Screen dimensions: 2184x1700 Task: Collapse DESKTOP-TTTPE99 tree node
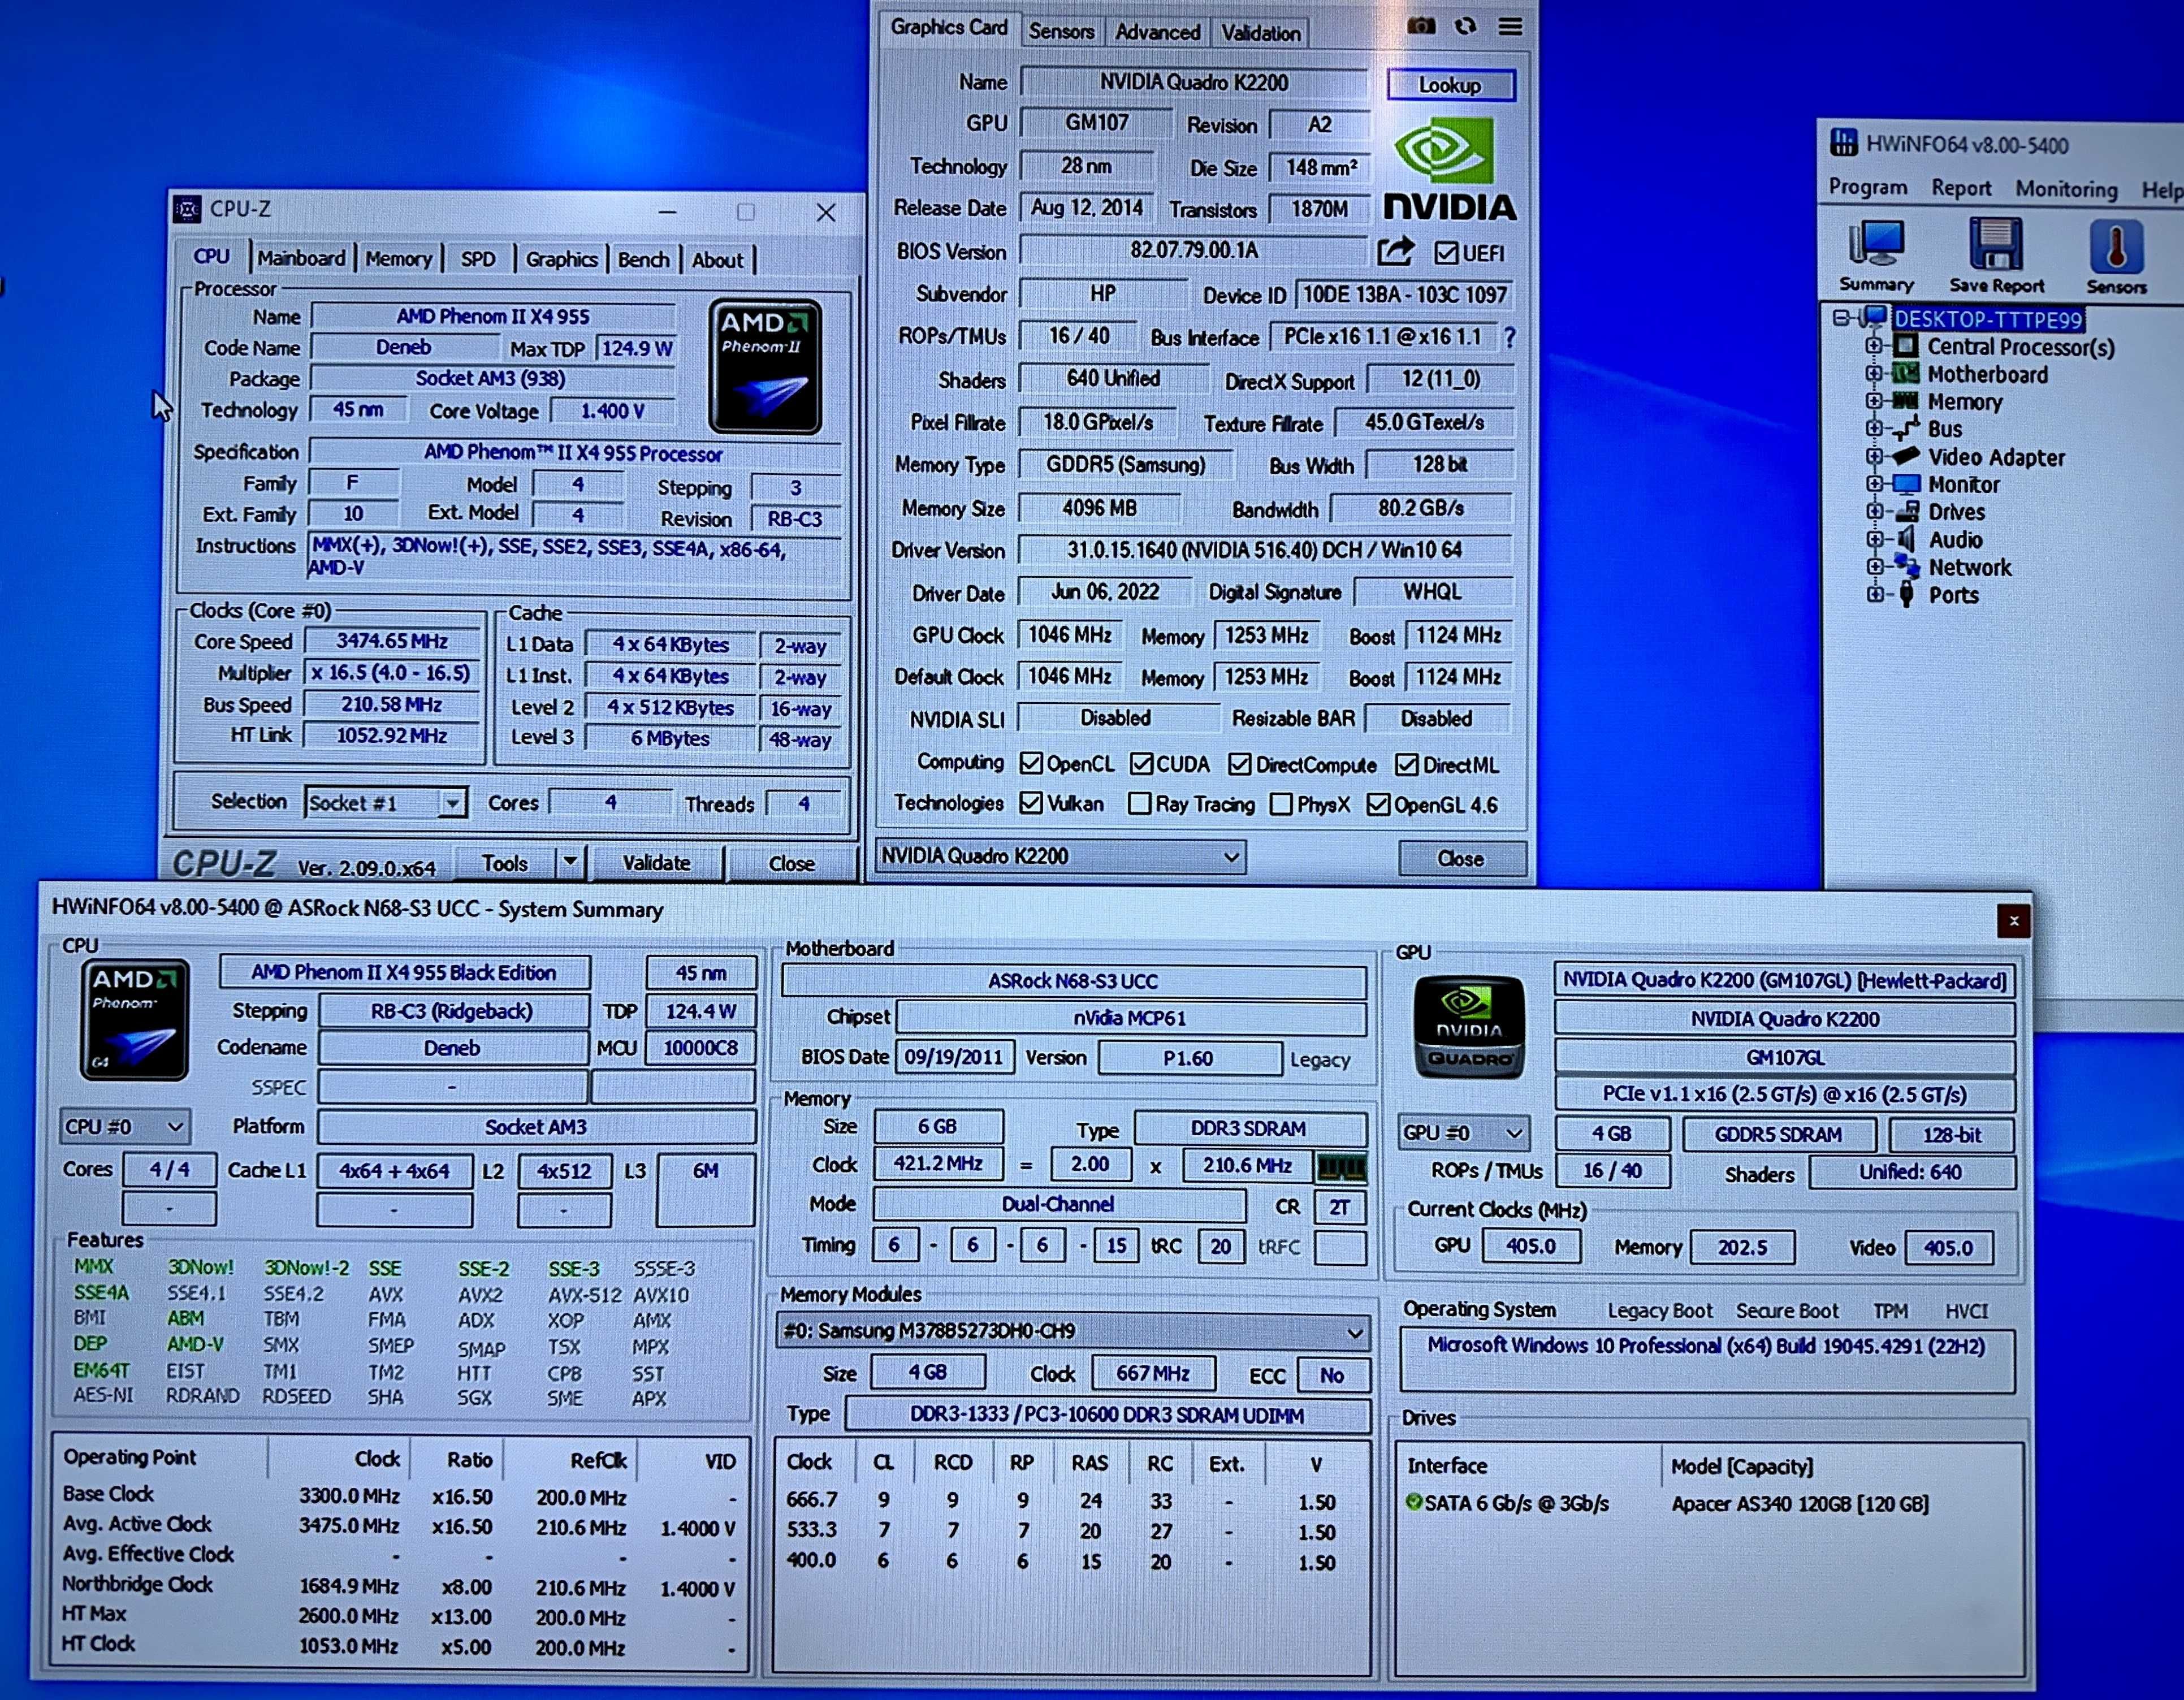pos(1840,319)
